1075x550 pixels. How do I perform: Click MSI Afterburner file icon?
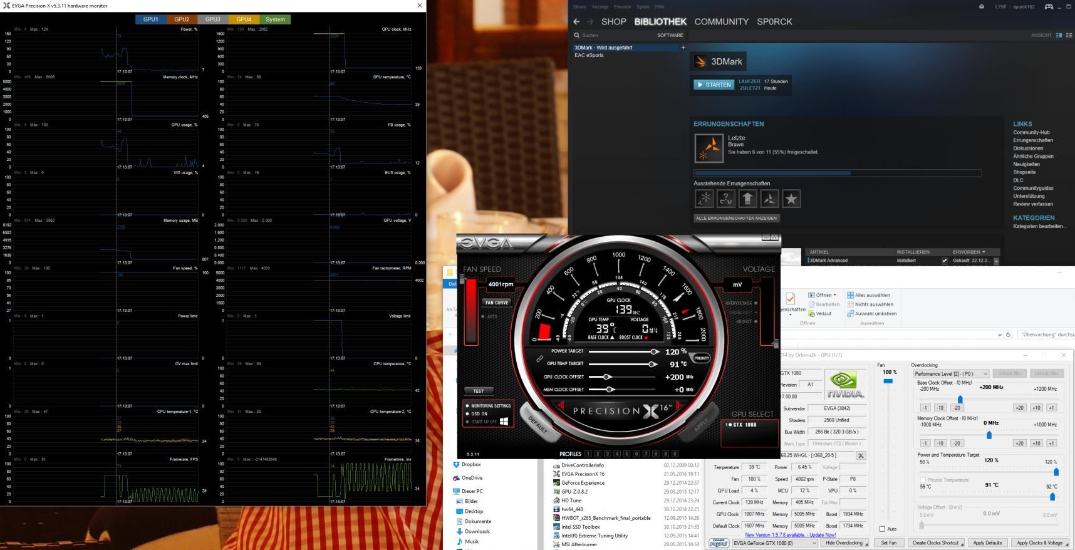556,544
